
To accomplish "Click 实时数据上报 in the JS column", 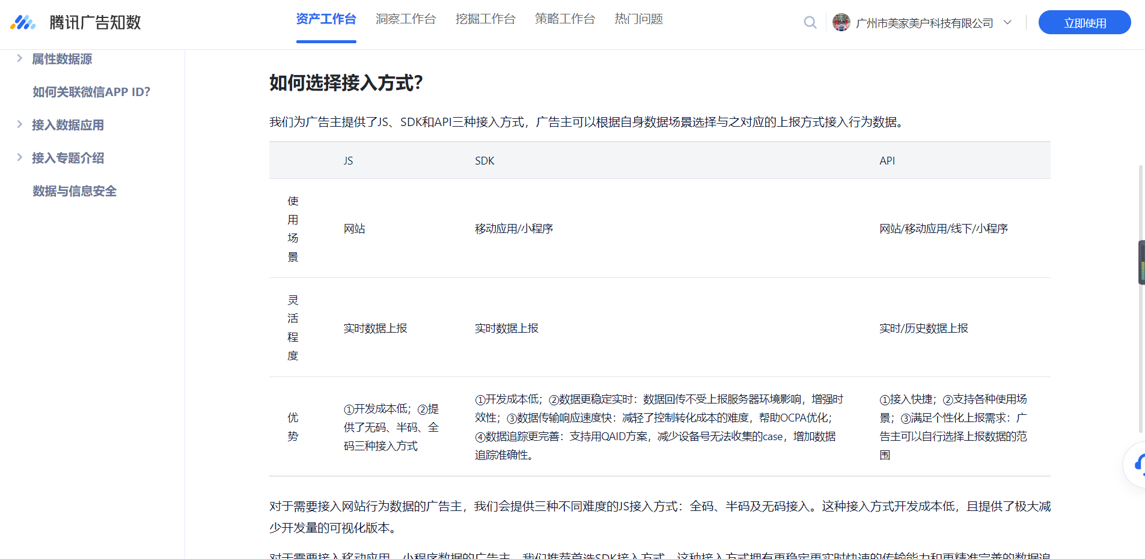I will (x=375, y=328).
